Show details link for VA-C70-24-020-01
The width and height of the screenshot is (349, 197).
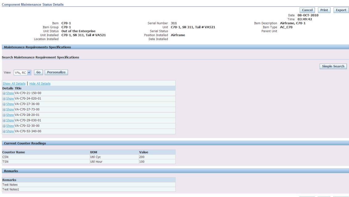pyautogui.click(x=10, y=98)
